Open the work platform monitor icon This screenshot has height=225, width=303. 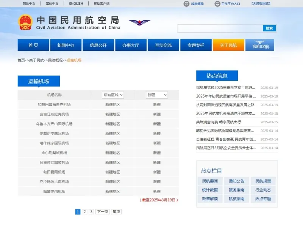tap(217, 4)
